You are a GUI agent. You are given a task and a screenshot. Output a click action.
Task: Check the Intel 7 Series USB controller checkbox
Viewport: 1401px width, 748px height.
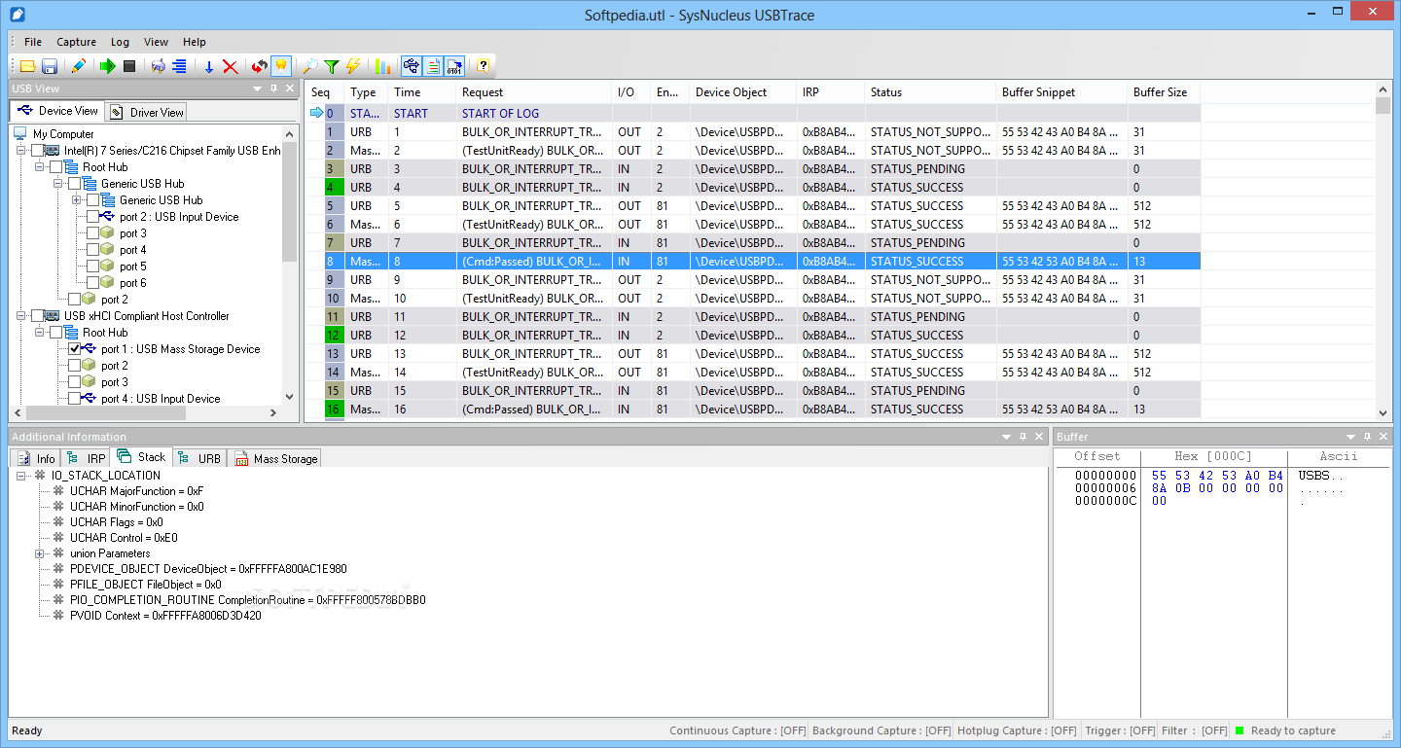38,151
